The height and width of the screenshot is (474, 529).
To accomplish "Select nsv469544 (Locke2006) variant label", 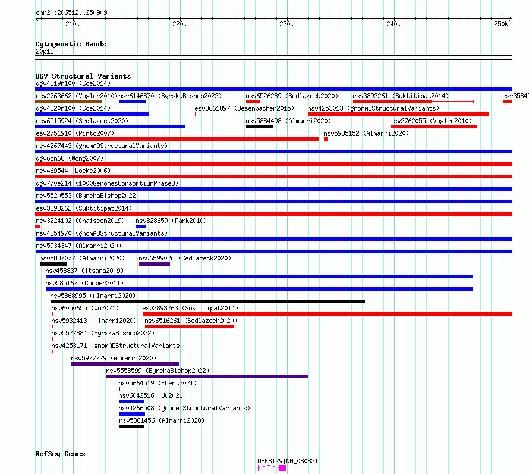I will [73, 171].
